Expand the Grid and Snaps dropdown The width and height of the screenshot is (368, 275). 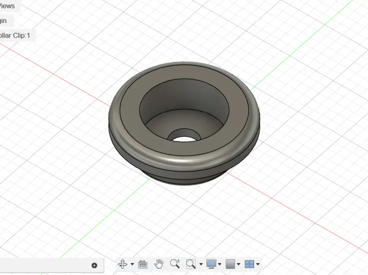pyautogui.click(x=238, y=264)
